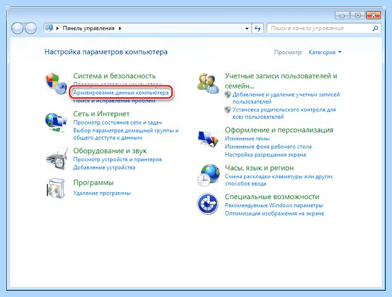Go forward with the Forward arrow button

[x=30, y=28]
